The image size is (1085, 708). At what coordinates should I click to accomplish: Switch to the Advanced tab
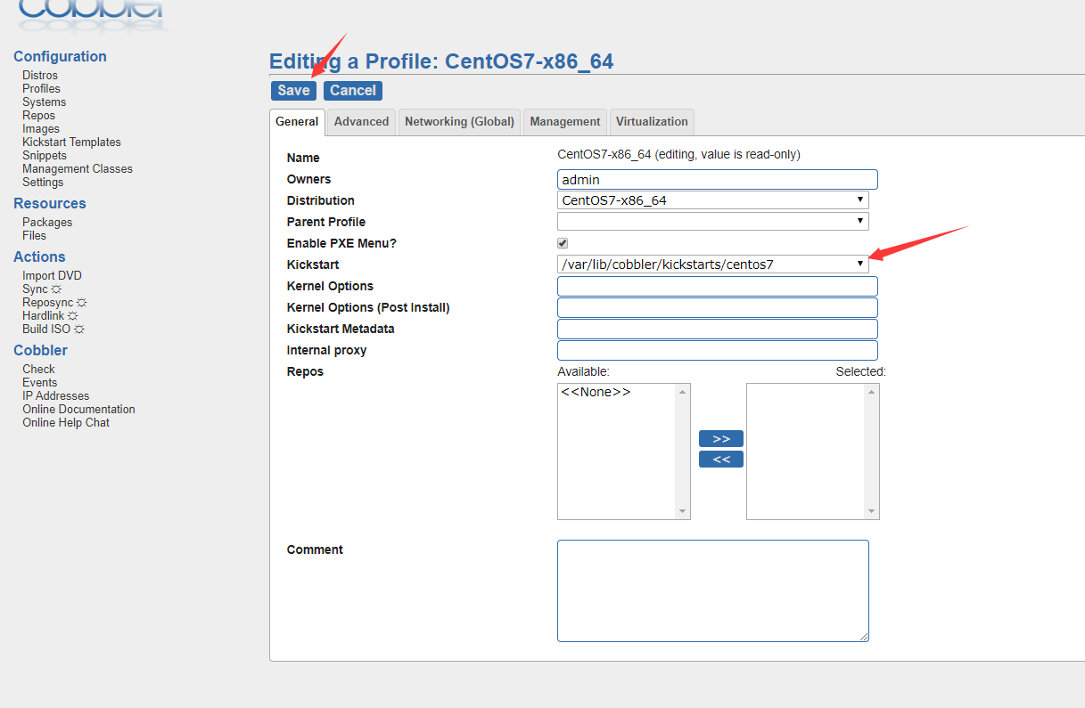[361, 122]
